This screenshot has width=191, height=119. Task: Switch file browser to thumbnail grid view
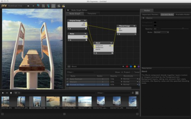(x=137, y=93)
